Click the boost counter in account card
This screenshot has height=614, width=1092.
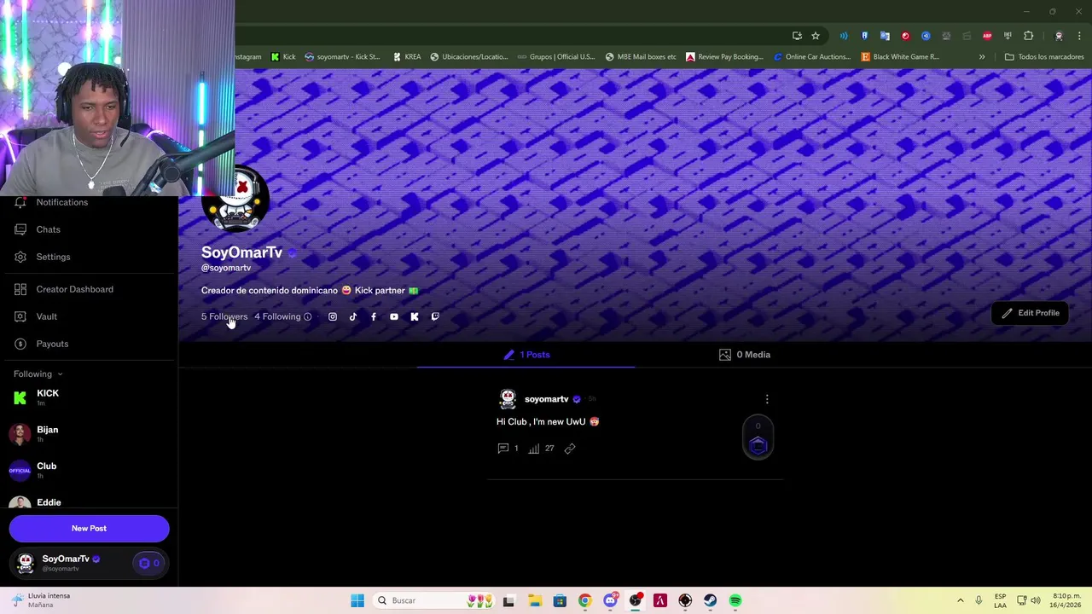(x=149, y=563)
